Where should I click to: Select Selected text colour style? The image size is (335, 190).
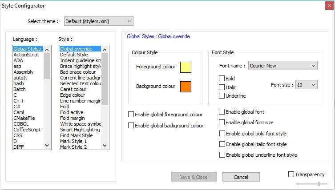coord(80,83)
